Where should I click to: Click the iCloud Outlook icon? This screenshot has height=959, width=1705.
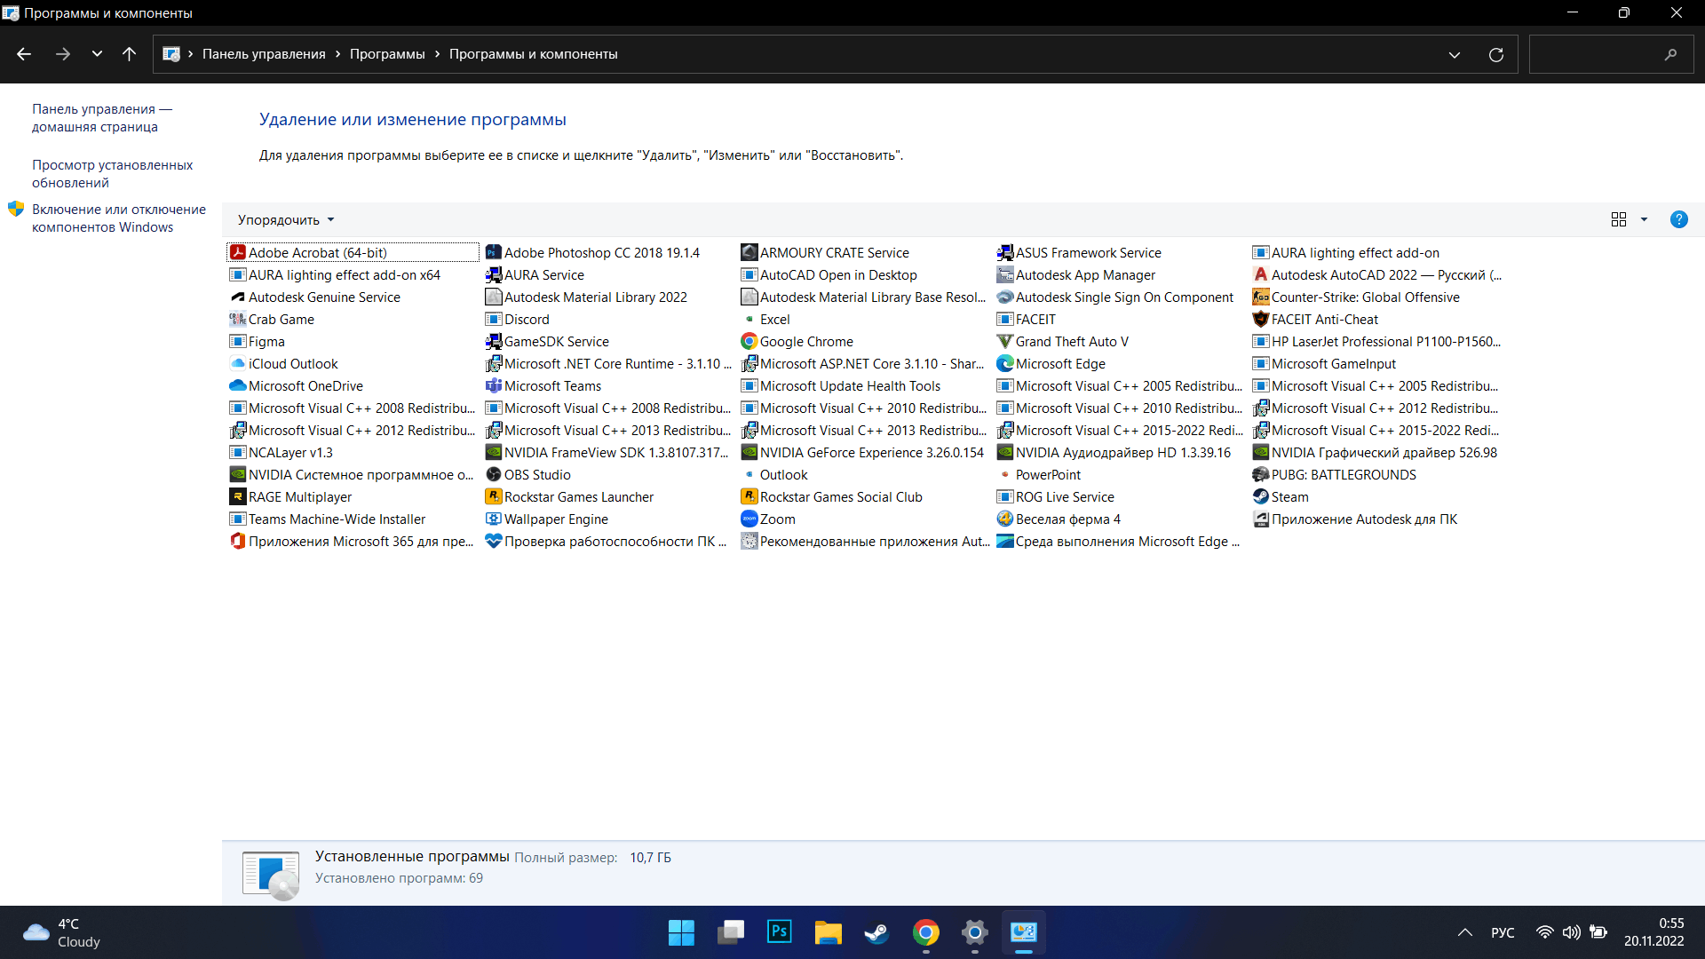238,364
